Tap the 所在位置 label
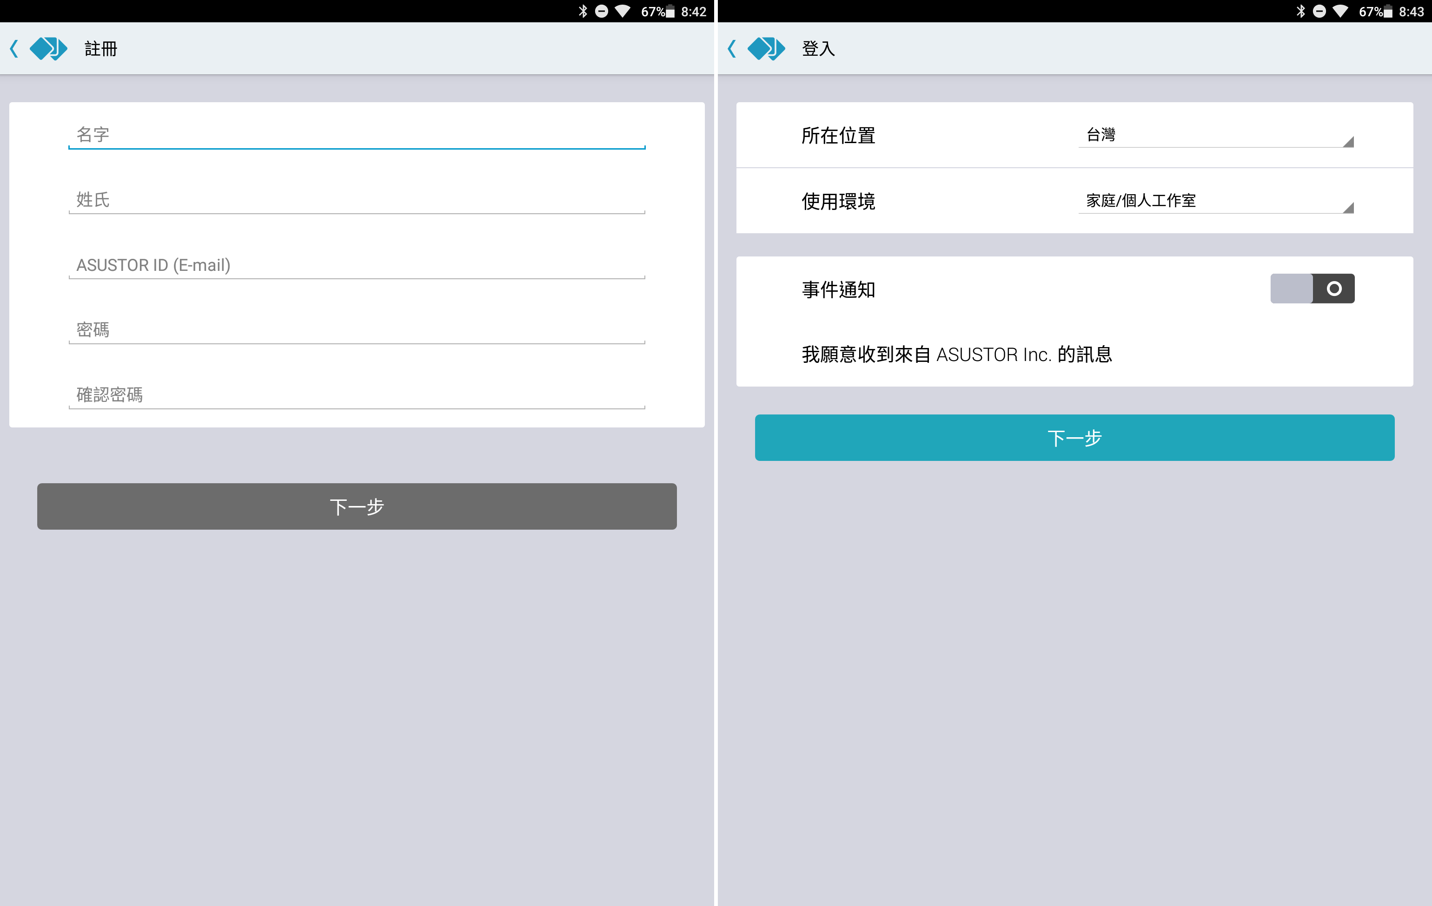 pos(838,136)
